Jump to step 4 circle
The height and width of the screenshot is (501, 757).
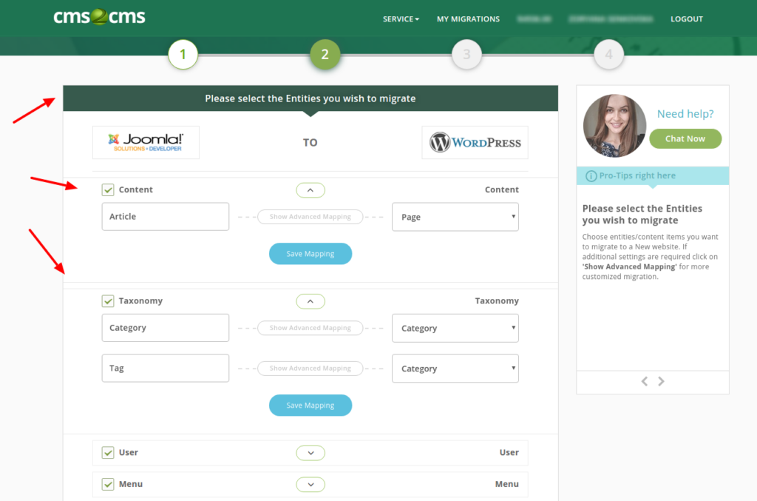[608, 54]
